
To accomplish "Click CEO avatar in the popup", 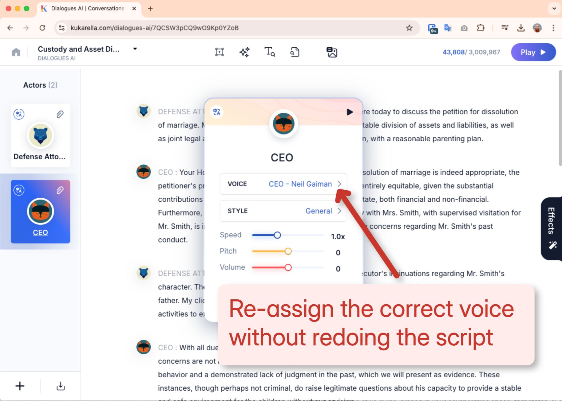I will click(x=283, y=124).
